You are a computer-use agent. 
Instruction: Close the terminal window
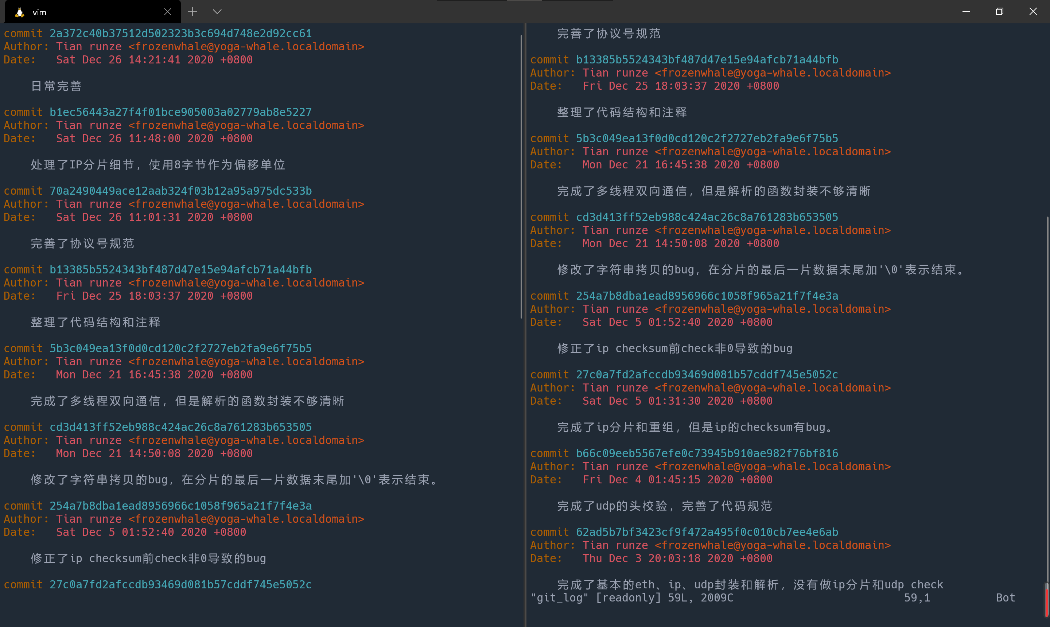(1032, 11)
